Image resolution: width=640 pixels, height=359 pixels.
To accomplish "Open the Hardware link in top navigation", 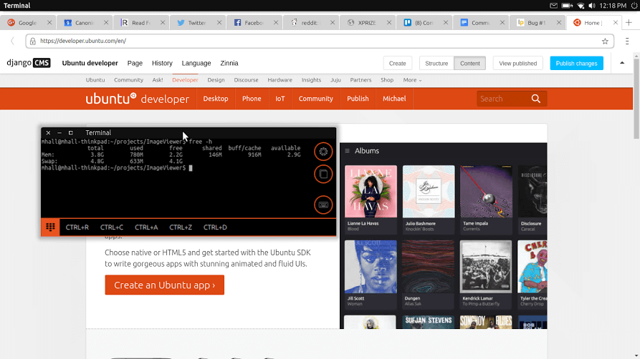I will (x=280, y=80).
